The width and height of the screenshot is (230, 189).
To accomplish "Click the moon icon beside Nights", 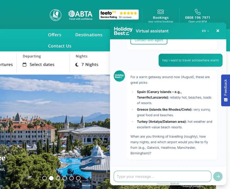I will 77,65.
